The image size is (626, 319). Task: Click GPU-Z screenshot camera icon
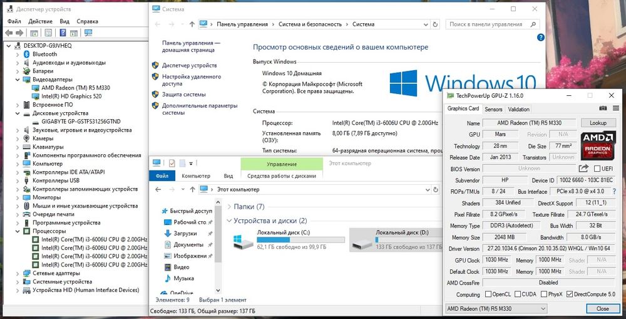coord(603,108)
